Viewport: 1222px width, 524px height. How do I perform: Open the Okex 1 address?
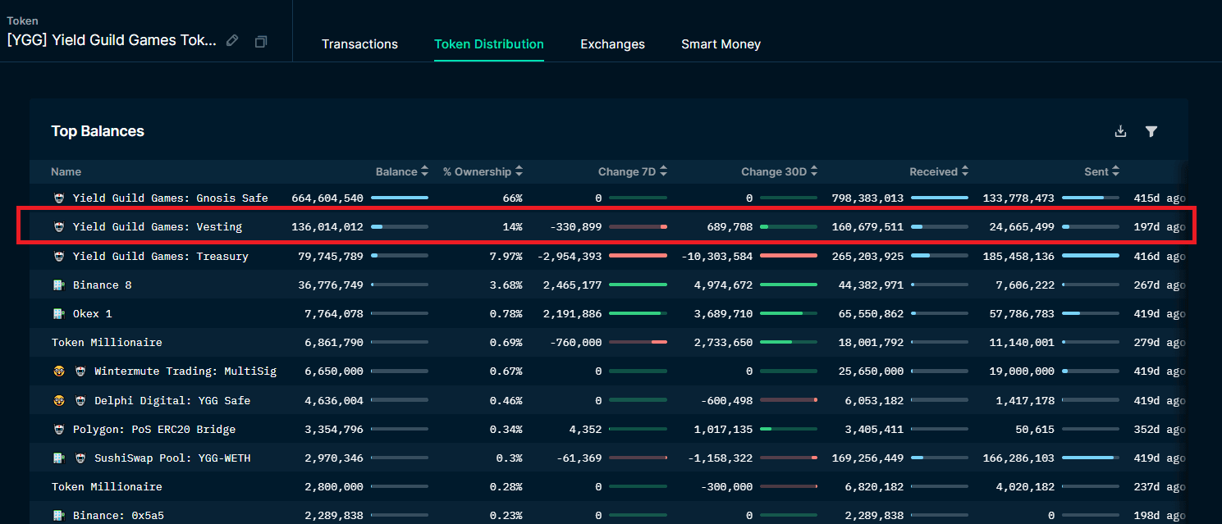[93, 314]
